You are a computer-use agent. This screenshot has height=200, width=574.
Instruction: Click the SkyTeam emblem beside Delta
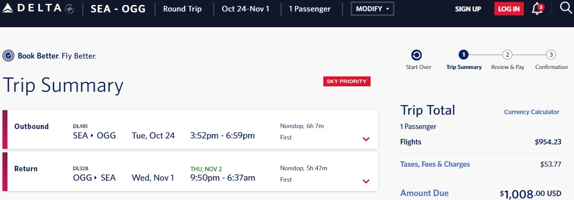pos(69,9)
